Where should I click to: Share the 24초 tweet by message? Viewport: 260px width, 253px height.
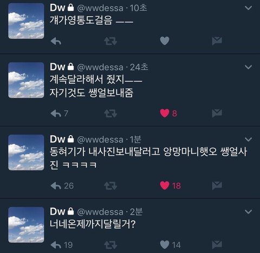pyautogui.click(x=217, y=114)
